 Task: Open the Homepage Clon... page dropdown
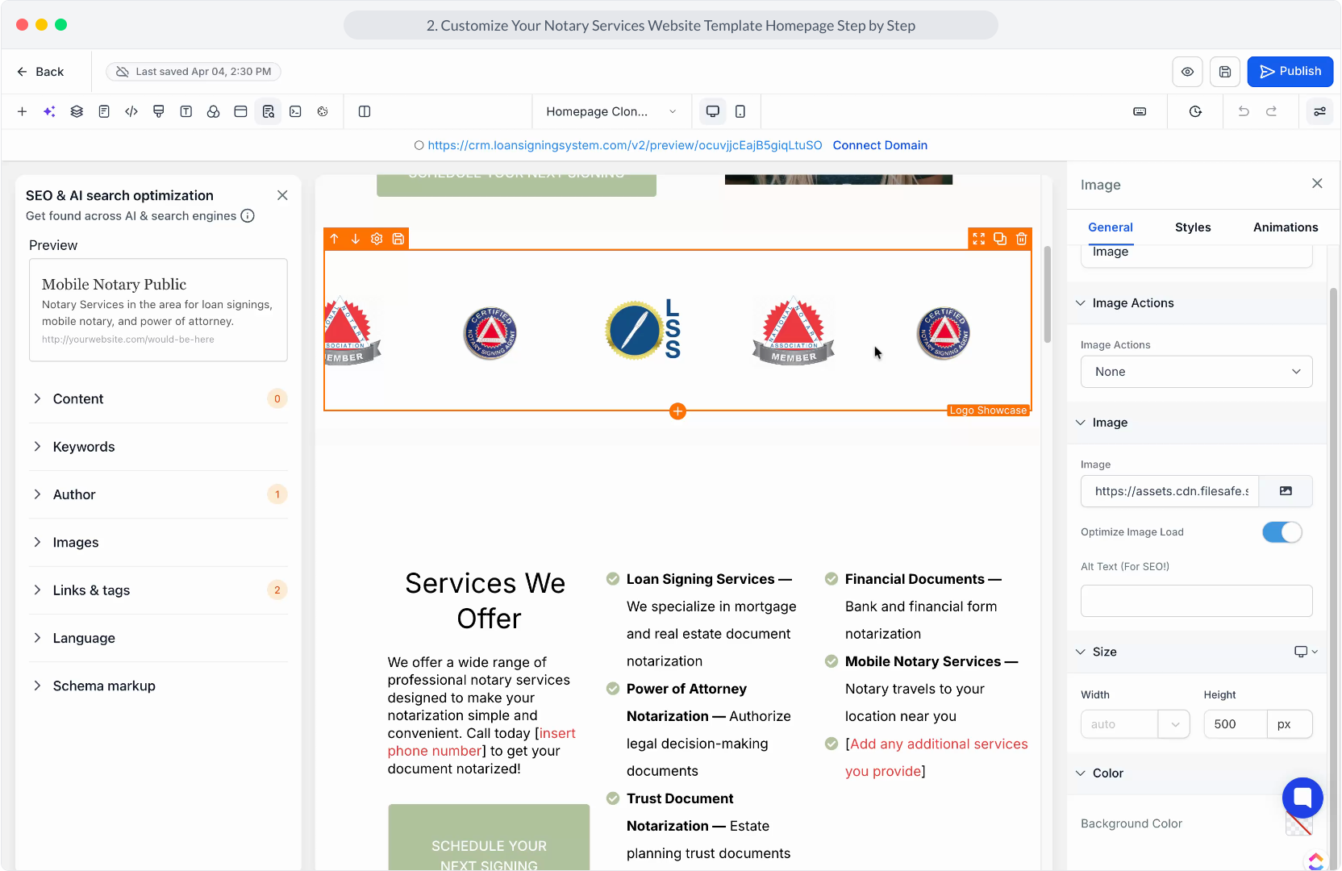click(x=611, y=111)
